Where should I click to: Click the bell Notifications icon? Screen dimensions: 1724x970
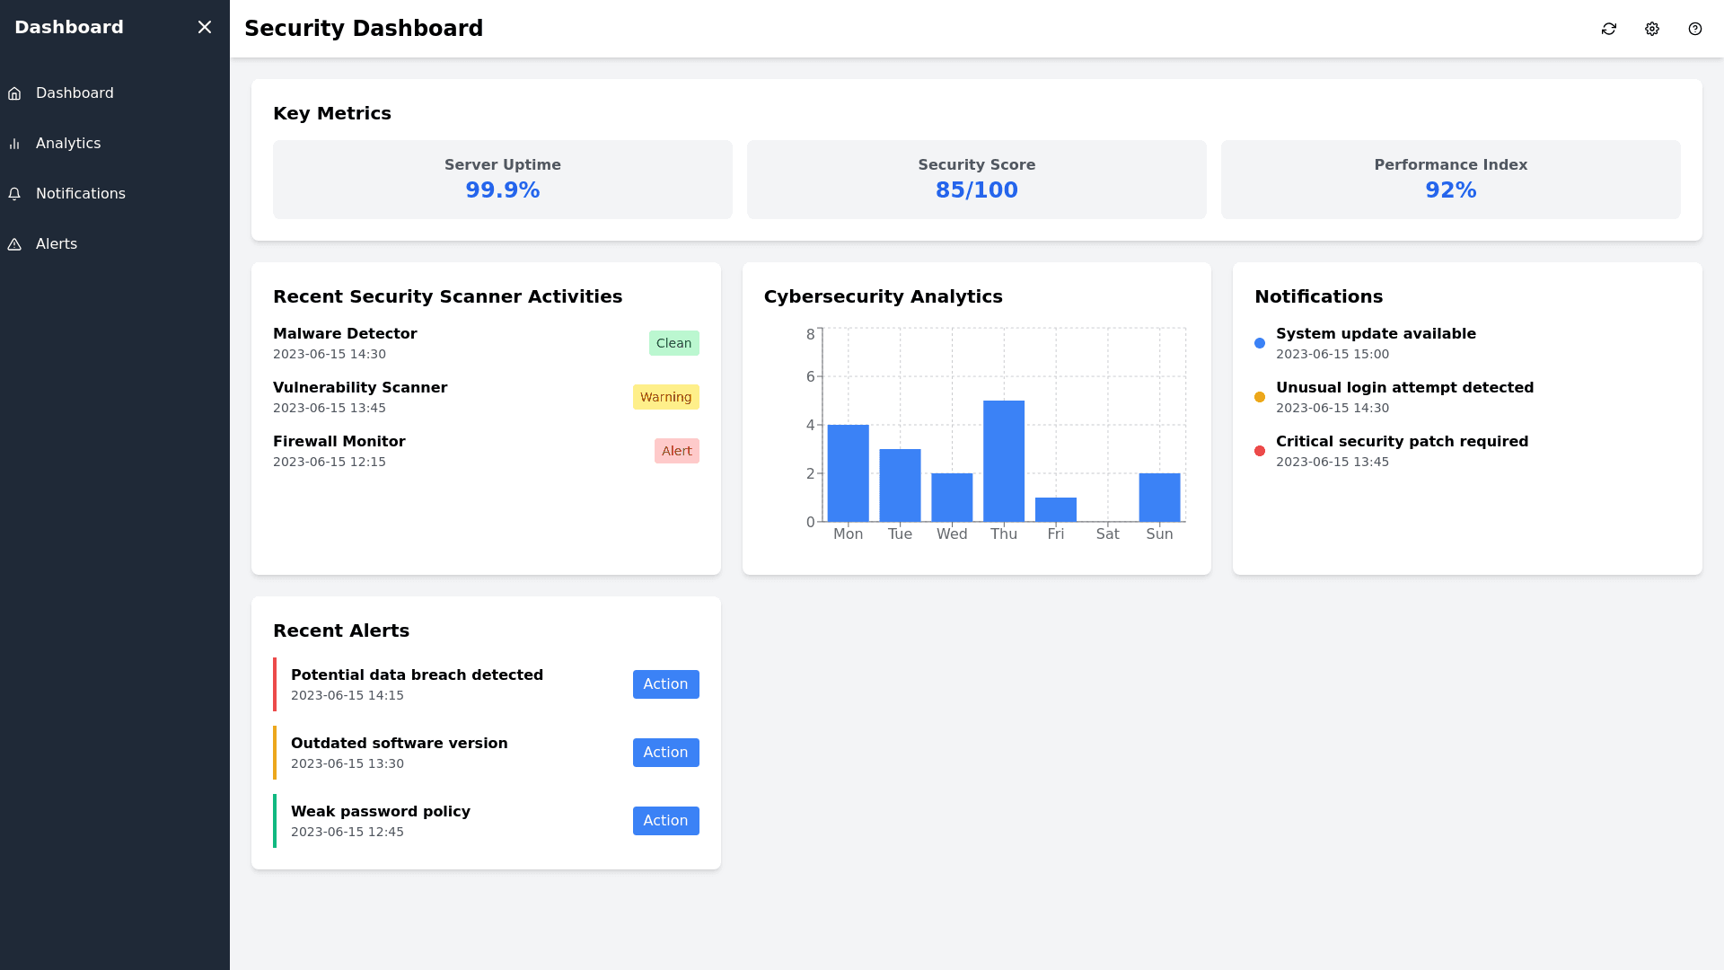pyautogui.click(x=14, y=194)
